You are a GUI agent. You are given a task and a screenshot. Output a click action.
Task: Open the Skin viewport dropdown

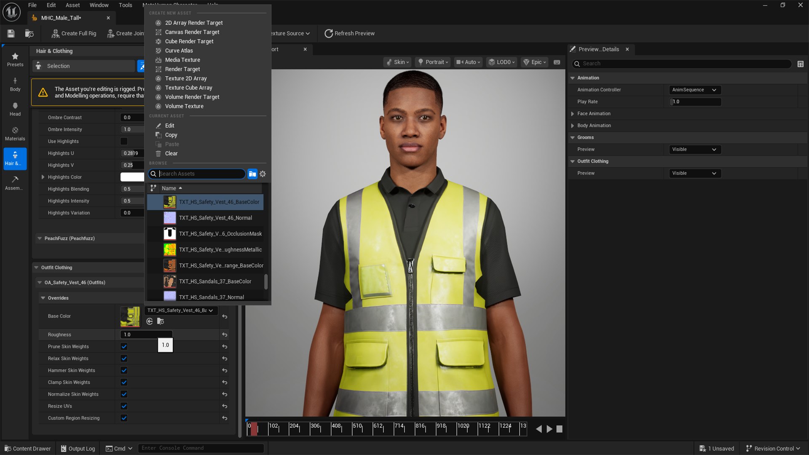coord(397,62)
